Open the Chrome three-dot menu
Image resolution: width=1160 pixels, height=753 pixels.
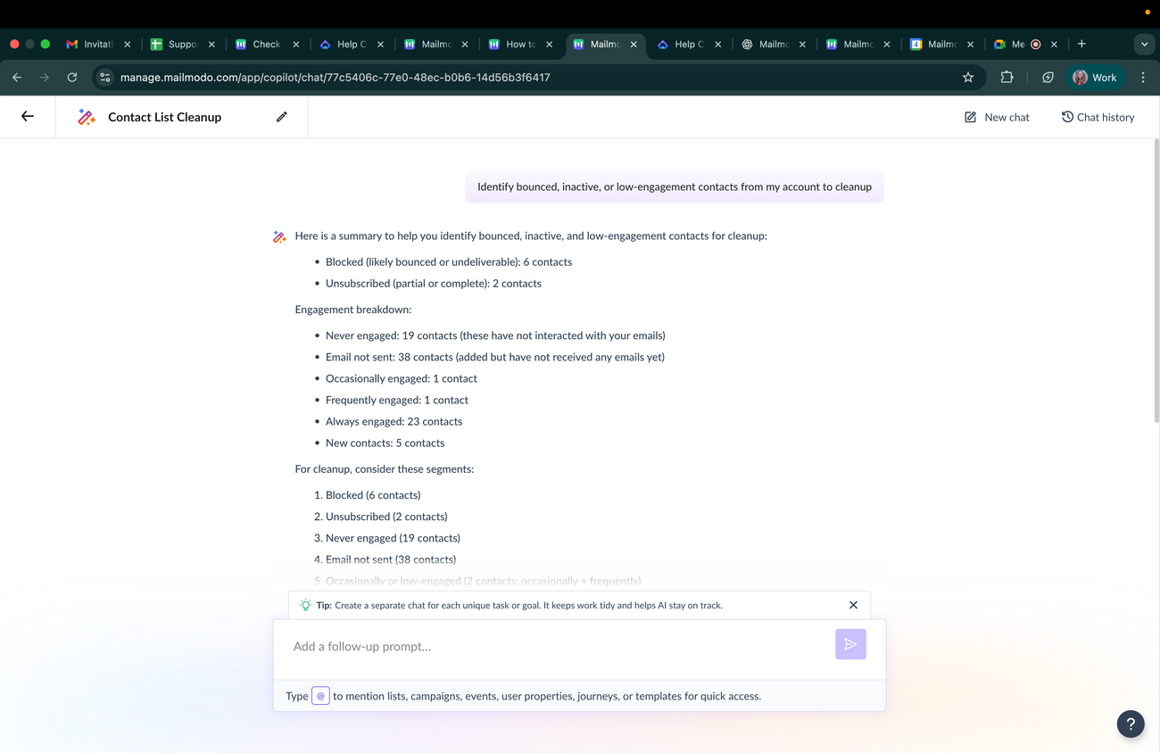pyautogui.click(x=1143, y=78)
